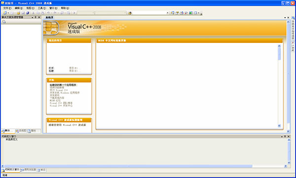Open Other Windows icon dropdown arrow
Image resolution: width=296 pixels, height=178 pixels.
tap(199, 13)
